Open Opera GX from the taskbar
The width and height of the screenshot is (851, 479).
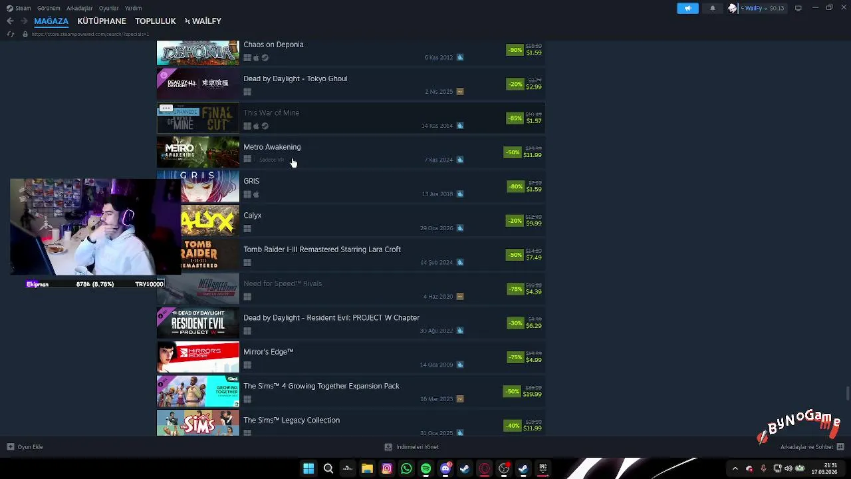[x=485, y=468]
